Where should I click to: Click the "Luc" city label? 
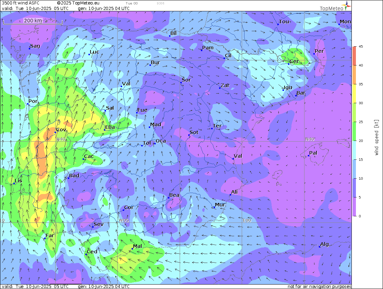pos(95,52)
